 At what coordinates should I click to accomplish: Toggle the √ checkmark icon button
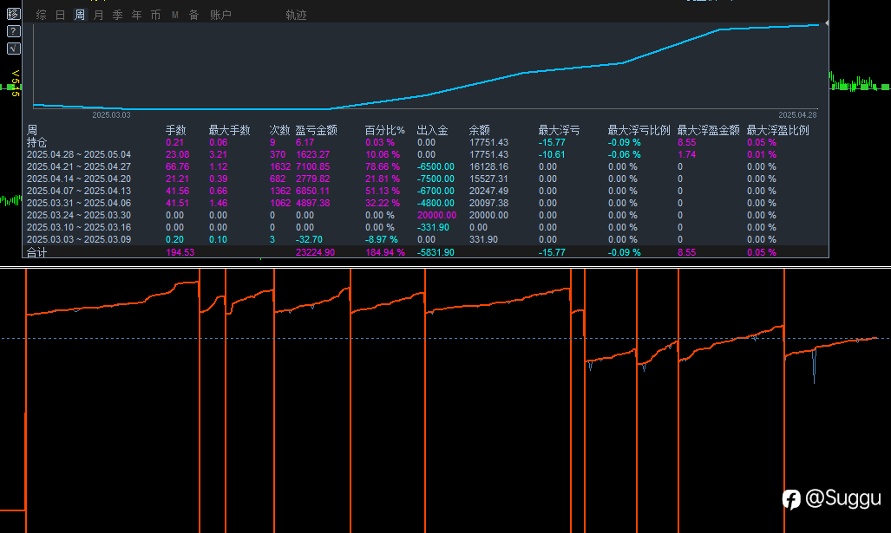(x=13, y=49)
